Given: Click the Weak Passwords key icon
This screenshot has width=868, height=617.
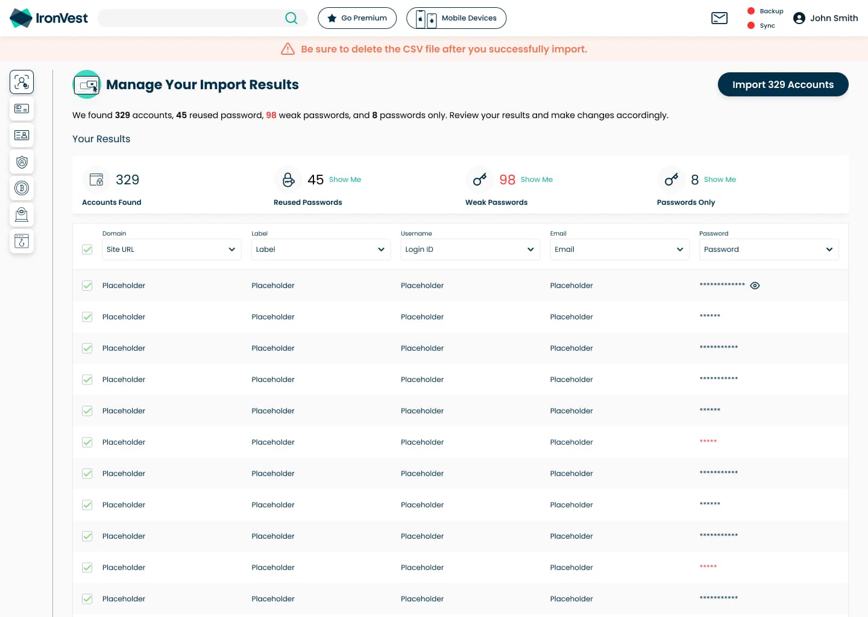Looking at the screenshot, I should (480, 180).
